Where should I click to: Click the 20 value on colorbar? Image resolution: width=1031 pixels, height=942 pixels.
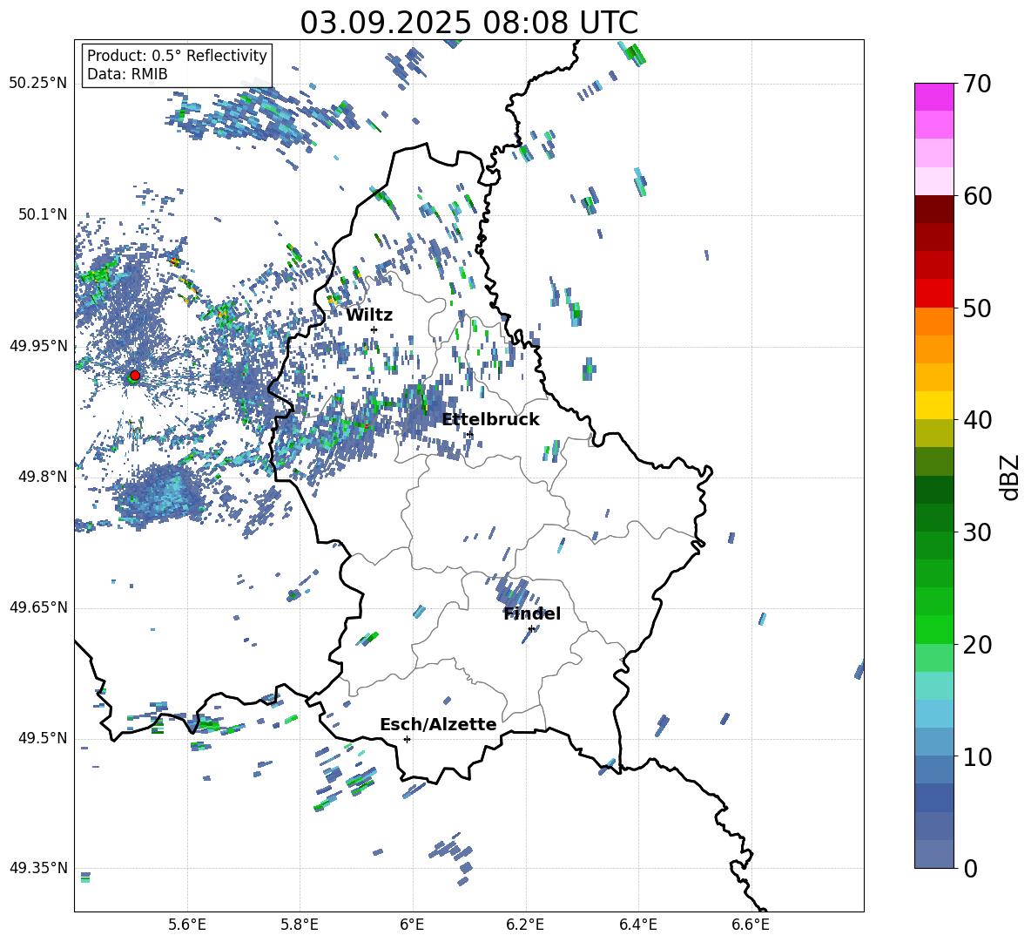977,645
